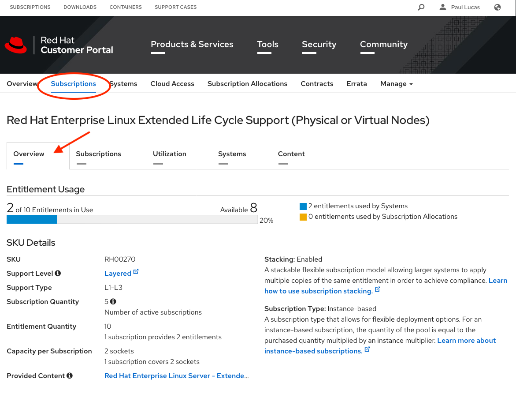This screenshot has width=516, height=394.
Task: Click the info icon beside Support Level
Action: (58, 274)
